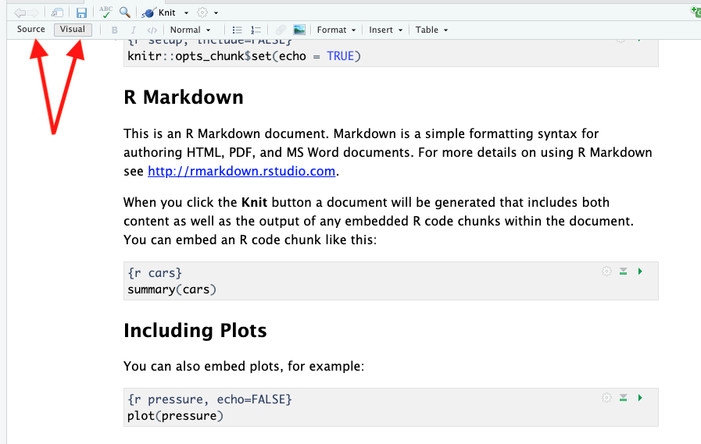701x444 pixels.
Task: Switch to Source editor mode
Action: click(x=30, y=29)
